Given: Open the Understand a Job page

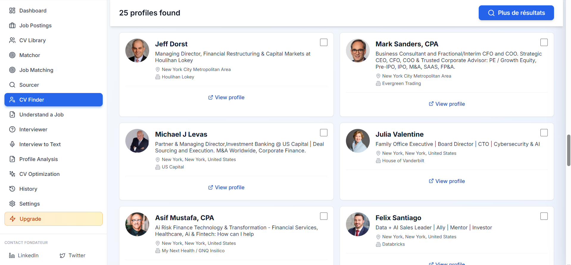Looking at the screenshot, I should [41, 115].
